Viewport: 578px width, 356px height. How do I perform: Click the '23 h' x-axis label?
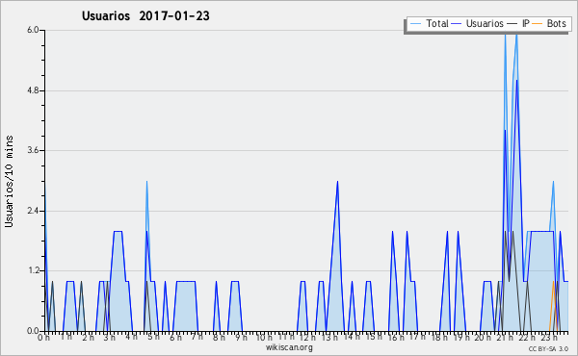tap(549, 337)
